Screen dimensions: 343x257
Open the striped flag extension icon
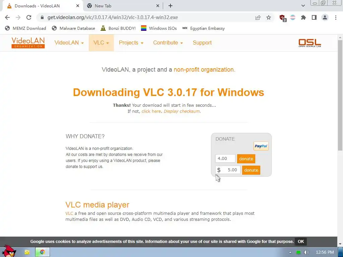click(x=293, y=17)
